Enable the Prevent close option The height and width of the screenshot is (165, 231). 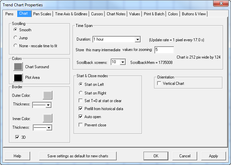coord(81,125)
